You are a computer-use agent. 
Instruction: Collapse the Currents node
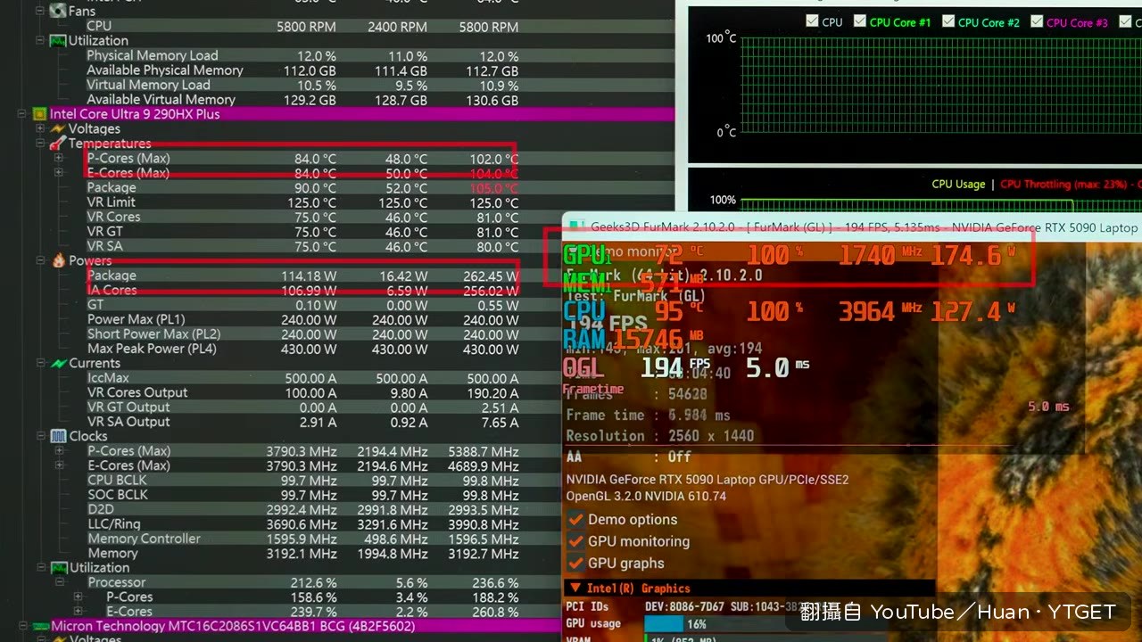tap(39, 363)
